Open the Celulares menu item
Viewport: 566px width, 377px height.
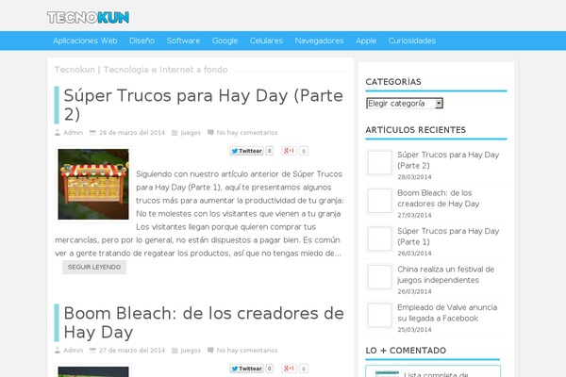click(266, 41)
